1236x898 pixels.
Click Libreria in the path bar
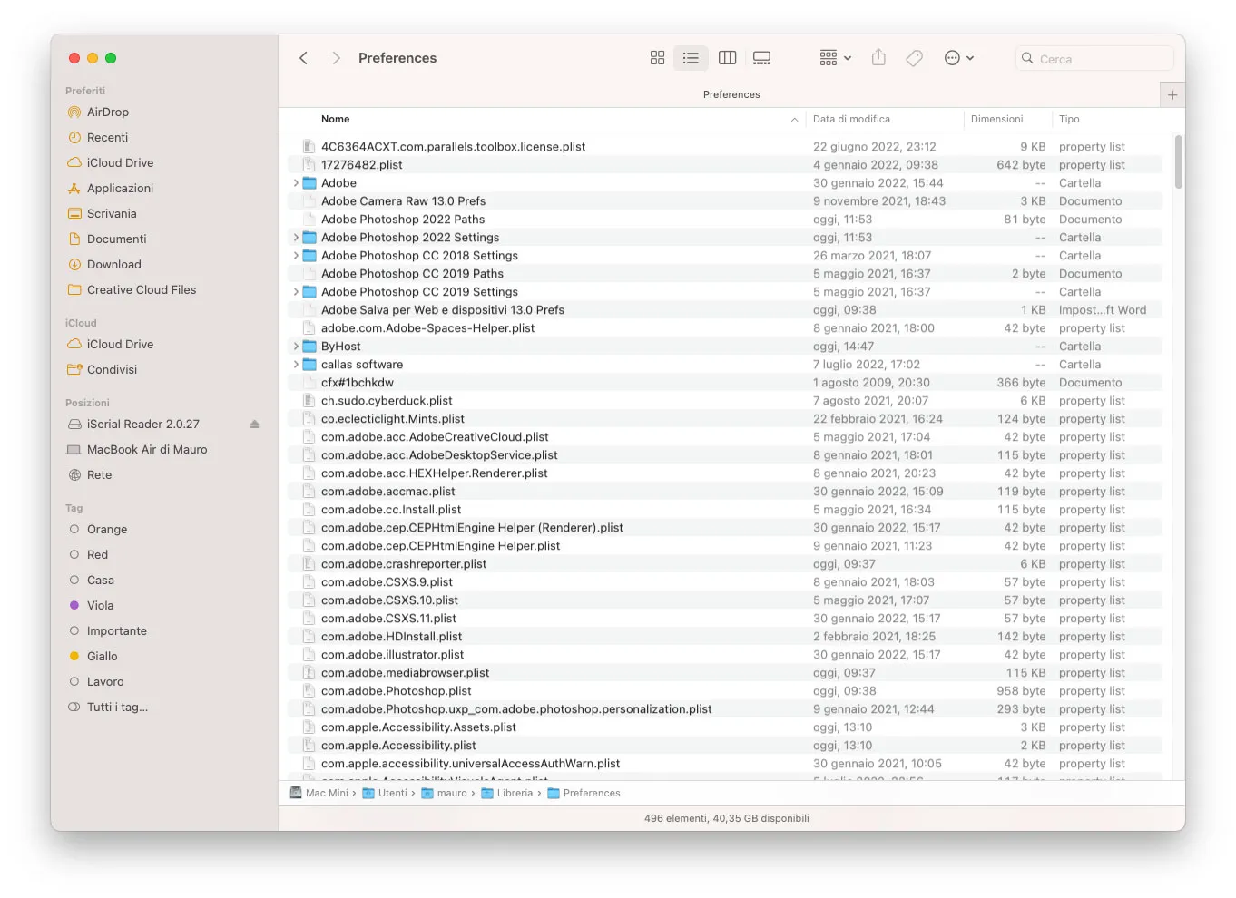(x=514, y=793)
